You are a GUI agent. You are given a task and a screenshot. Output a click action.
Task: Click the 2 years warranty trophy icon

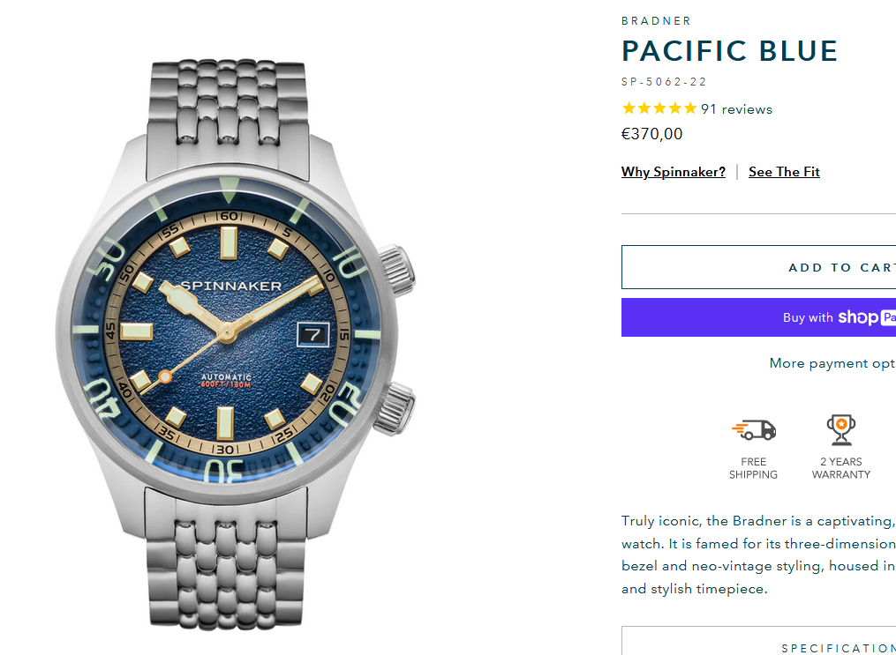pyautogui.click(x=840, y=429)
